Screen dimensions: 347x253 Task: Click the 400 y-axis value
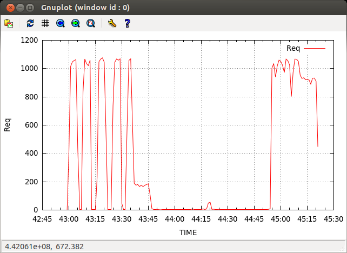(32, 153)
